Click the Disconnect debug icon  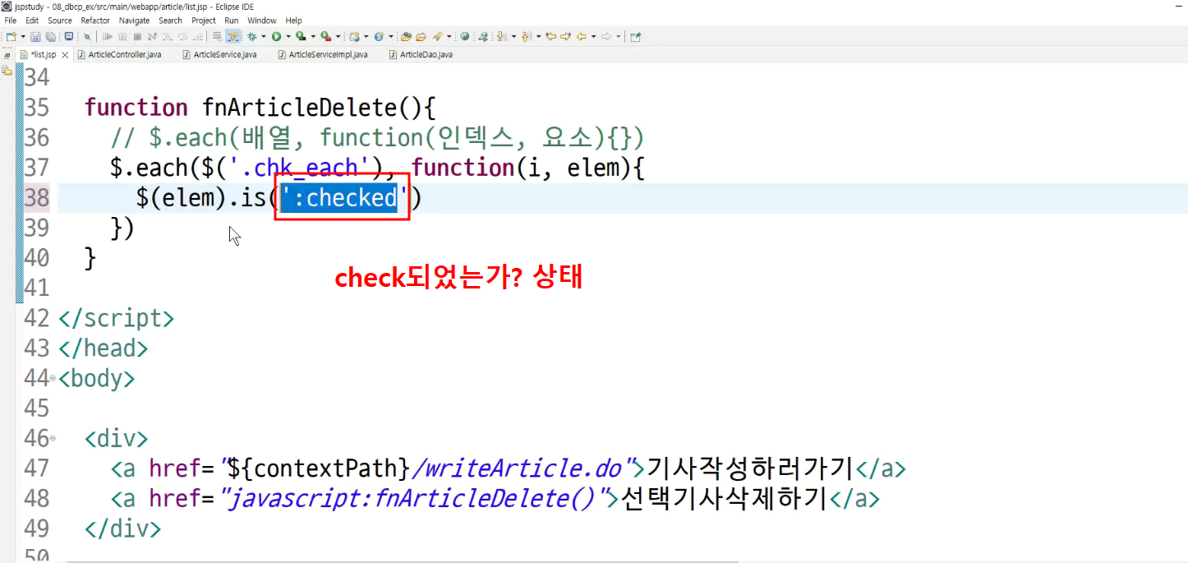(152, 36)
